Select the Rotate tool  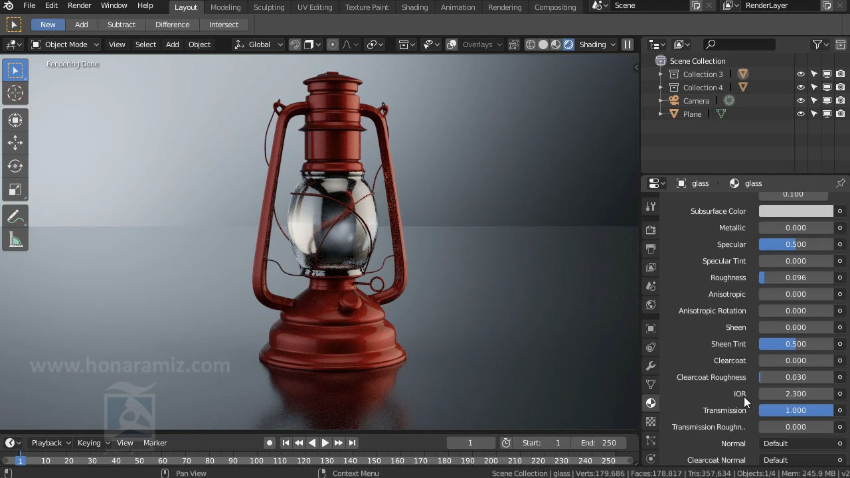click(15, 166)
